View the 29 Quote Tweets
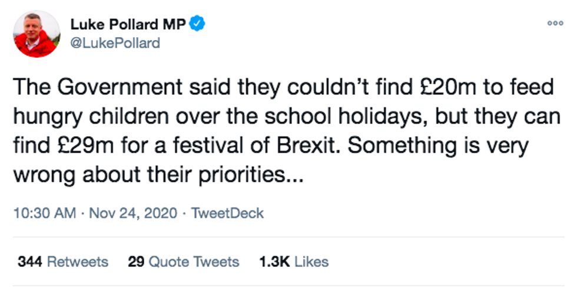 pyautogui.click(x=184, y=262)
